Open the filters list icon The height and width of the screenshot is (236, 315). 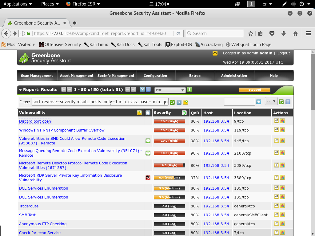(x=288, y=102)
